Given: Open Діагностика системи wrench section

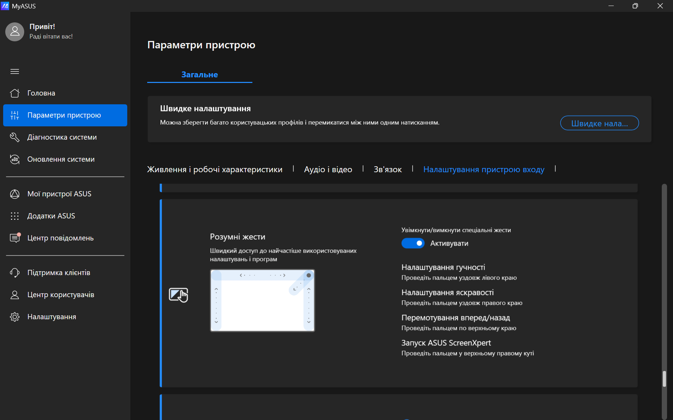Looking at the screenshot, I should coord(62,137).
